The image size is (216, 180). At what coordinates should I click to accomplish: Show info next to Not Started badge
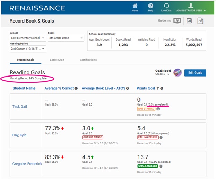tap(158, 109)
